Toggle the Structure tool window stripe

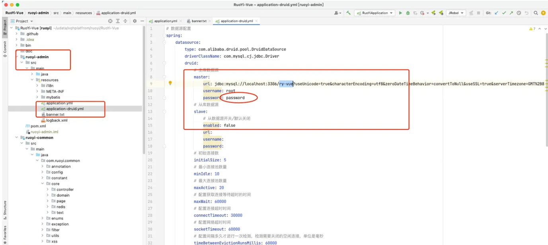tap(5, 210)
